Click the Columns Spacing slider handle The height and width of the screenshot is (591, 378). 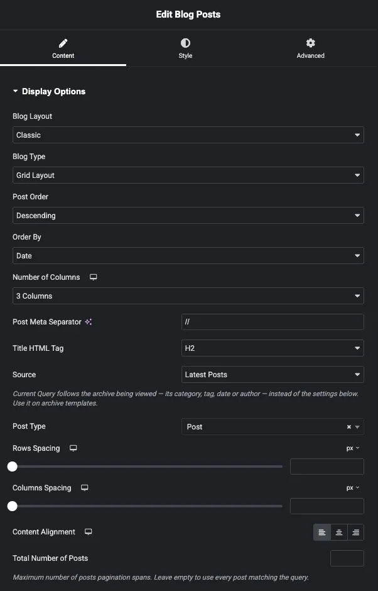coord(13,506)
